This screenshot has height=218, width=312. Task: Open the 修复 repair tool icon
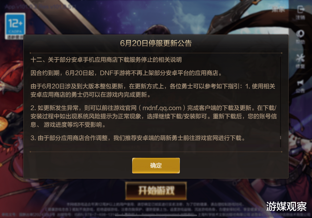tap(301, 62)
